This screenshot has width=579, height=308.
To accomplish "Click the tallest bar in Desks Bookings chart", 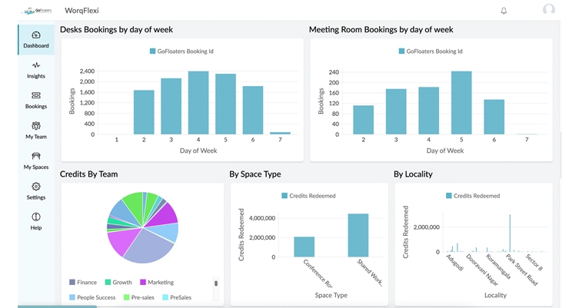I will pos(198,103).
